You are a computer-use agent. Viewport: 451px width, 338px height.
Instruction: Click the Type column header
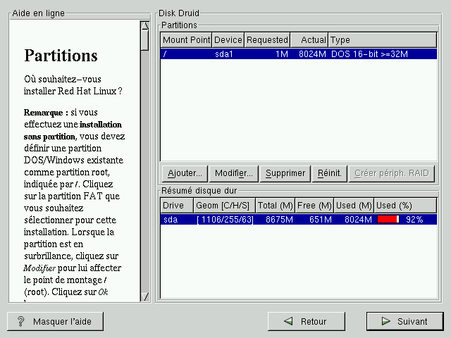coord(382,40)
